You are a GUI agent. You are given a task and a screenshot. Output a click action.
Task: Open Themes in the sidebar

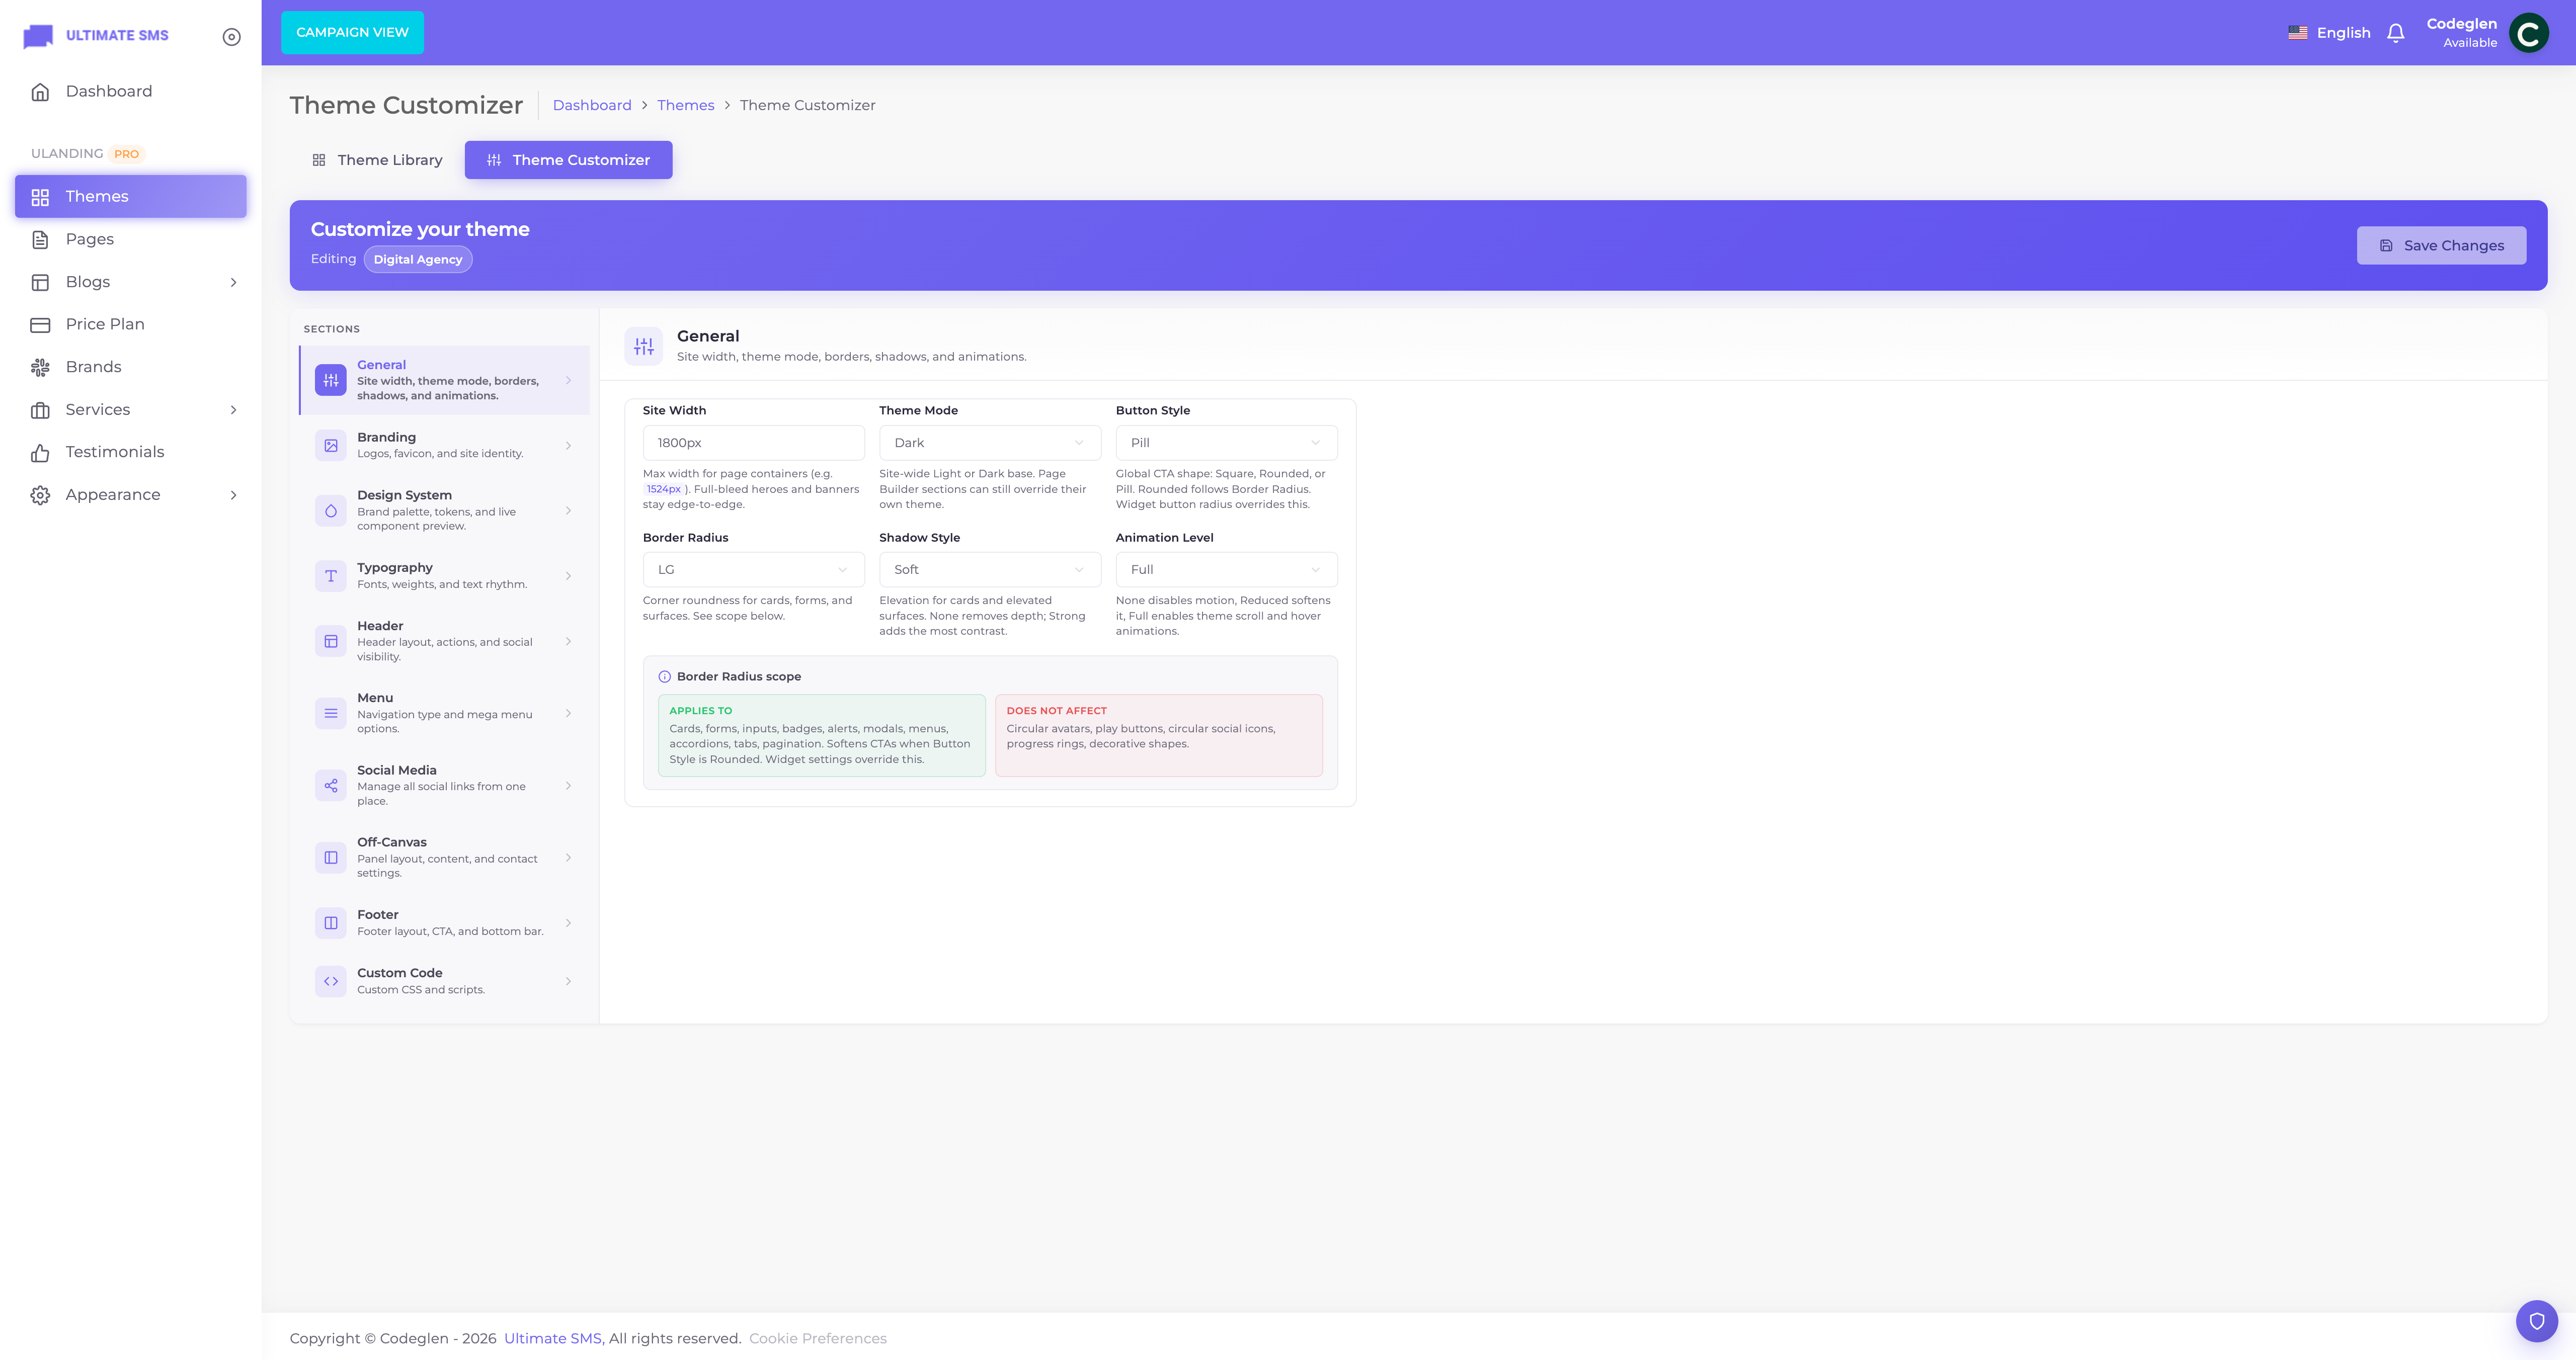(131, 197)
